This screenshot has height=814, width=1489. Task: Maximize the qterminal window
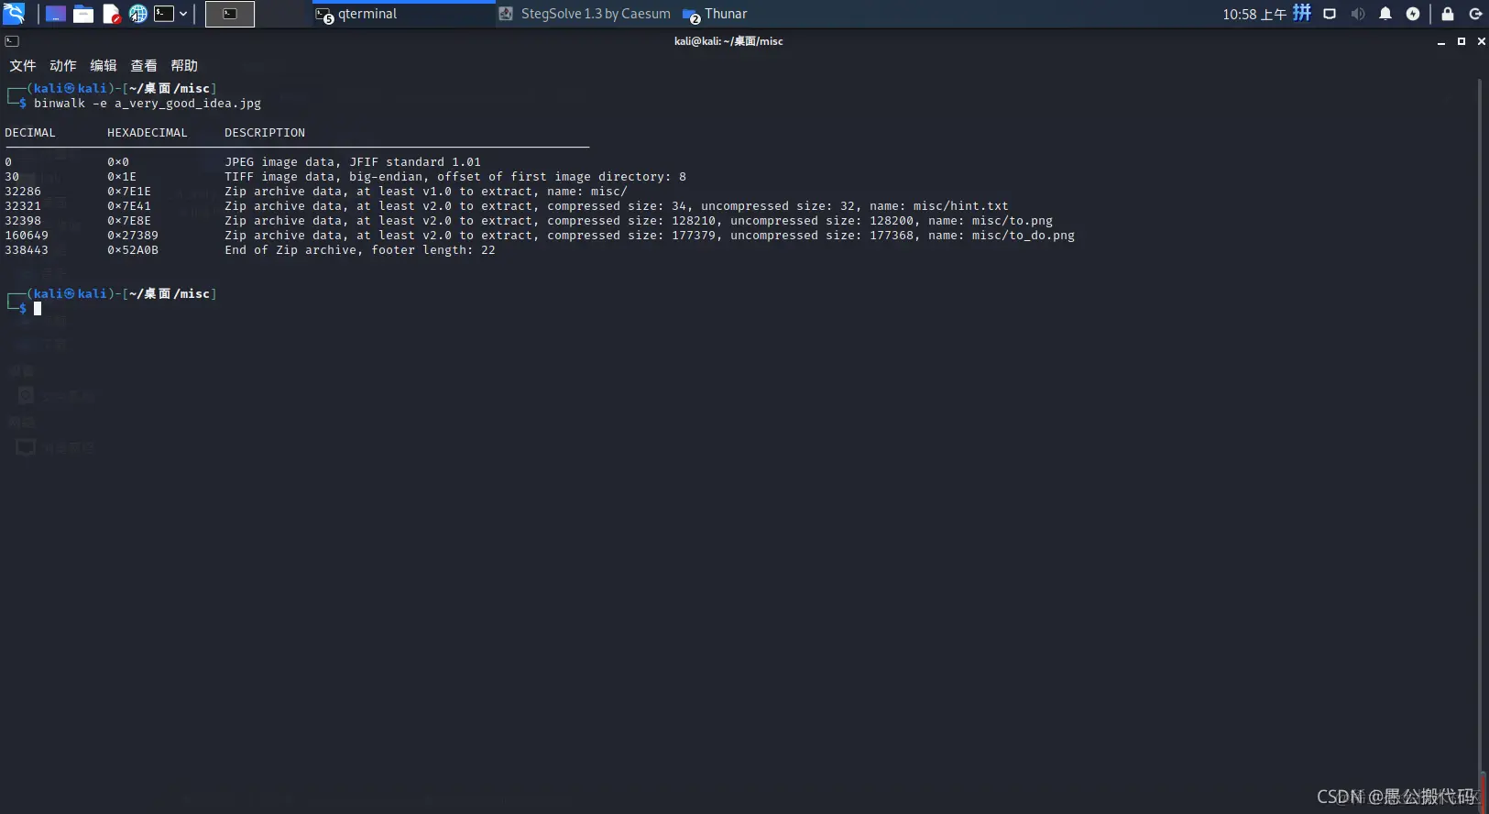1462,41
